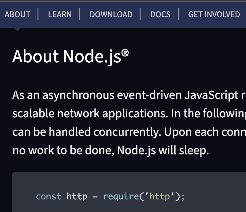The height and width of the screenshot is (212, 246).
Task: Click the 'const' keyword in code block
Action: click(49, 196)
